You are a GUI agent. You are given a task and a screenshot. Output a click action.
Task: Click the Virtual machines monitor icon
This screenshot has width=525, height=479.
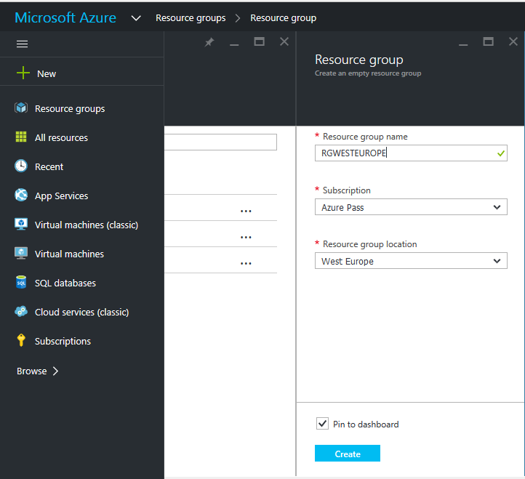pyautogui.click(x=21, y=254)
